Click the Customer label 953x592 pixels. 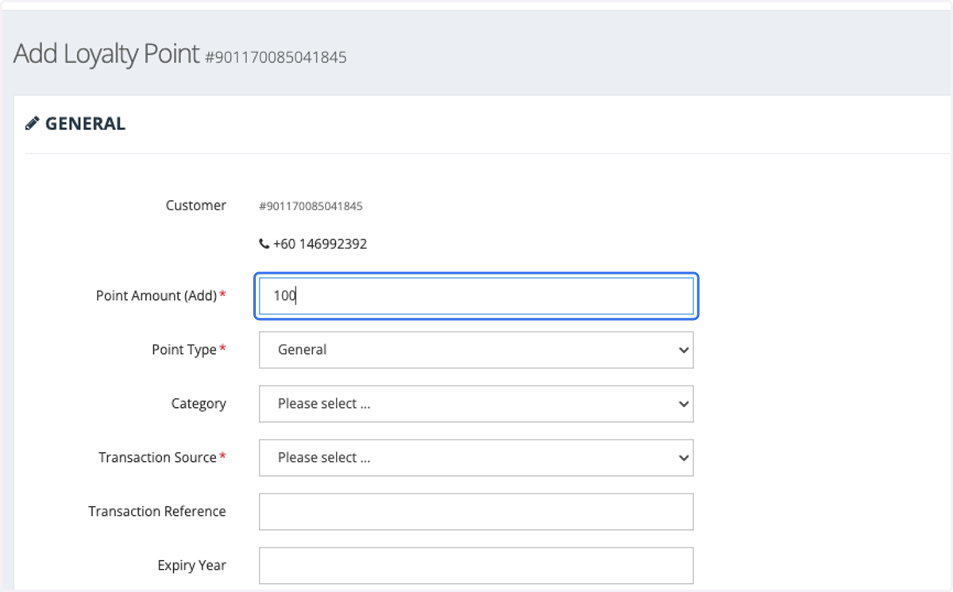(196, 206)
